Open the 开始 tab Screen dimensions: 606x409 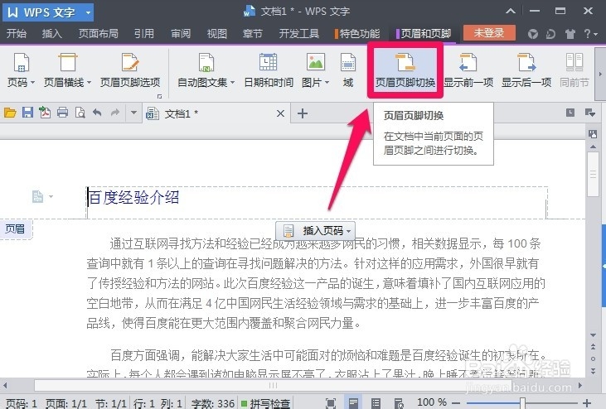click(x=17, y=34)
